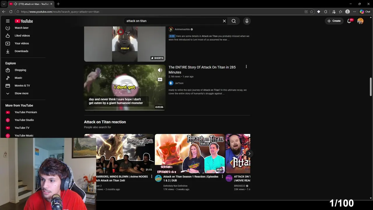Click the Definitely Not Definitive channel name
The height and width of the screenshot is (210, 373).
(175, 186)
